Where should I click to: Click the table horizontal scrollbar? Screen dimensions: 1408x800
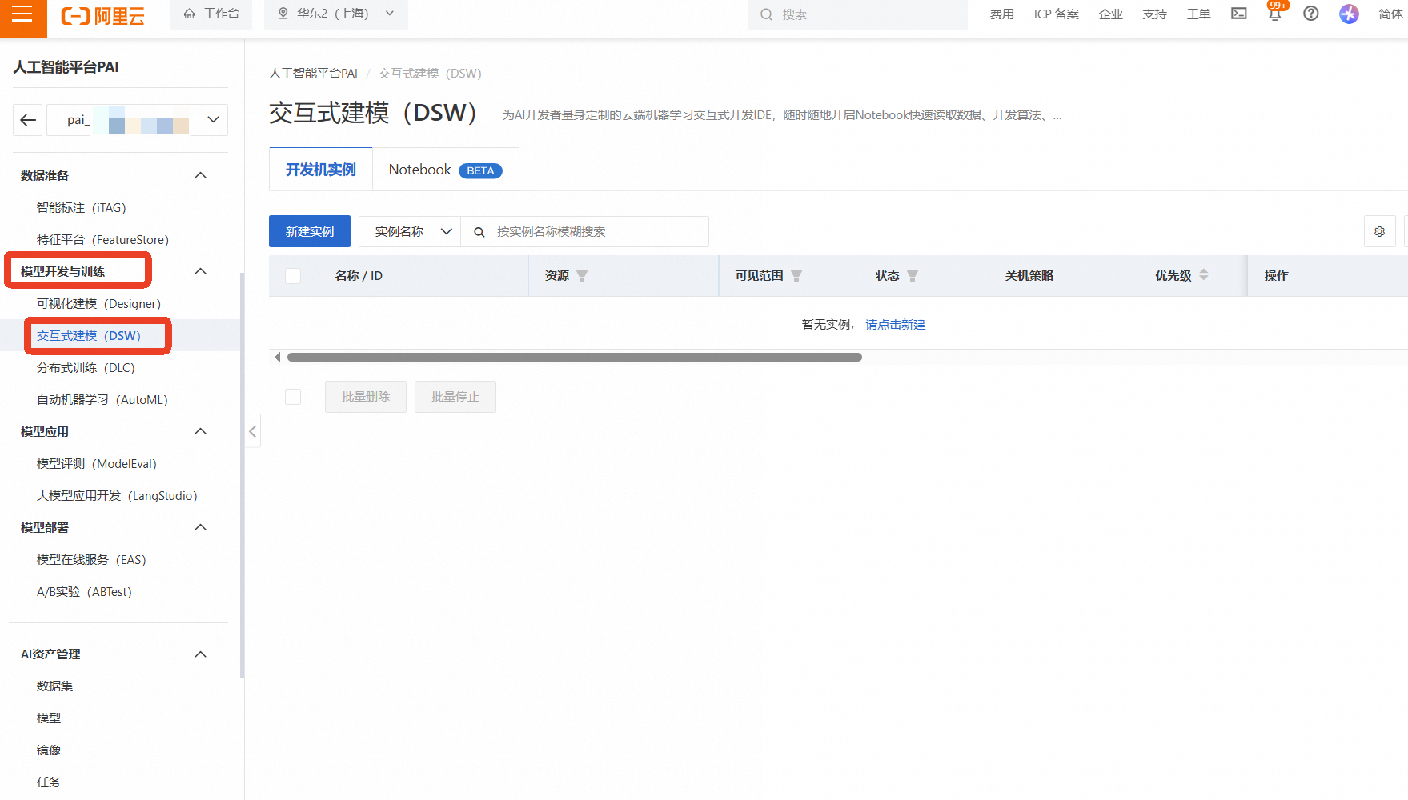pyautogui.click(x=575, y=358)
